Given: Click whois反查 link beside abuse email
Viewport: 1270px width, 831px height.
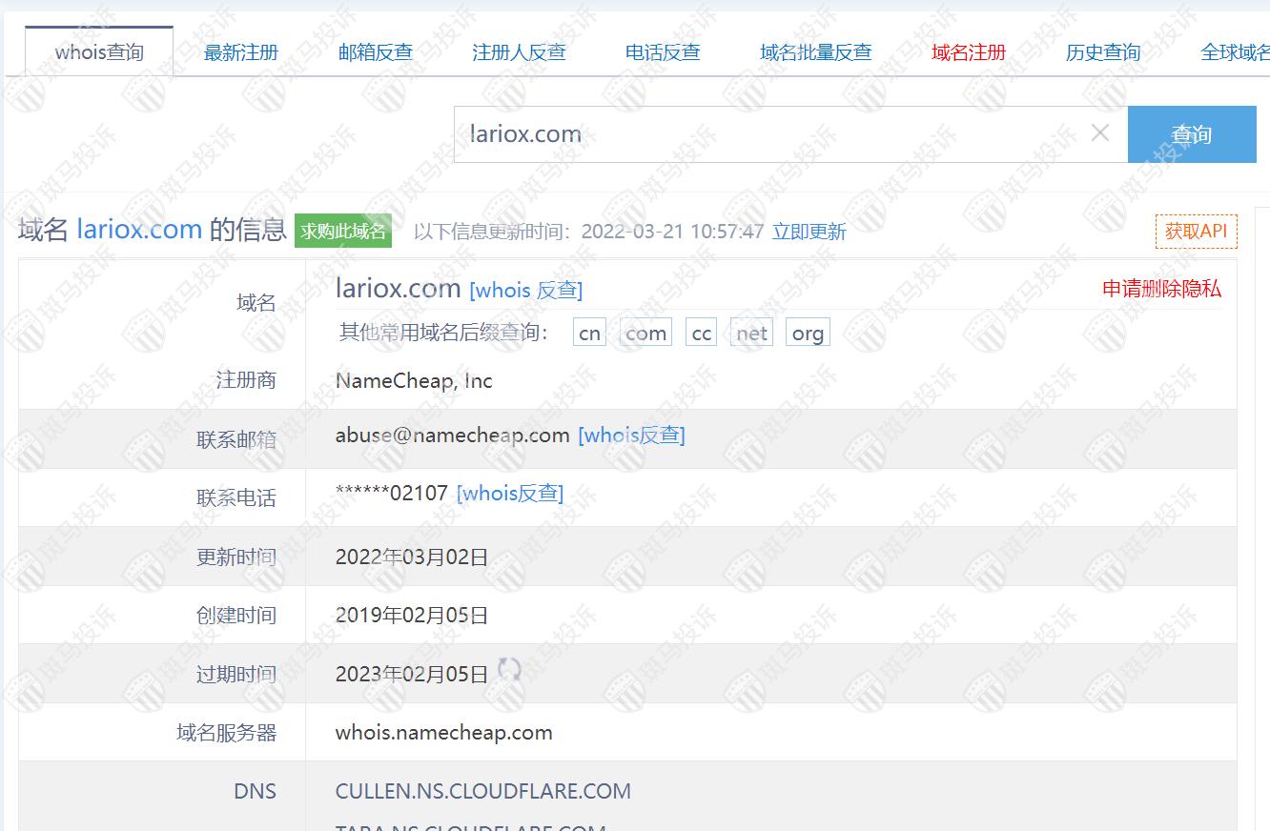Looking at the screenshot, I should point(631,436).
